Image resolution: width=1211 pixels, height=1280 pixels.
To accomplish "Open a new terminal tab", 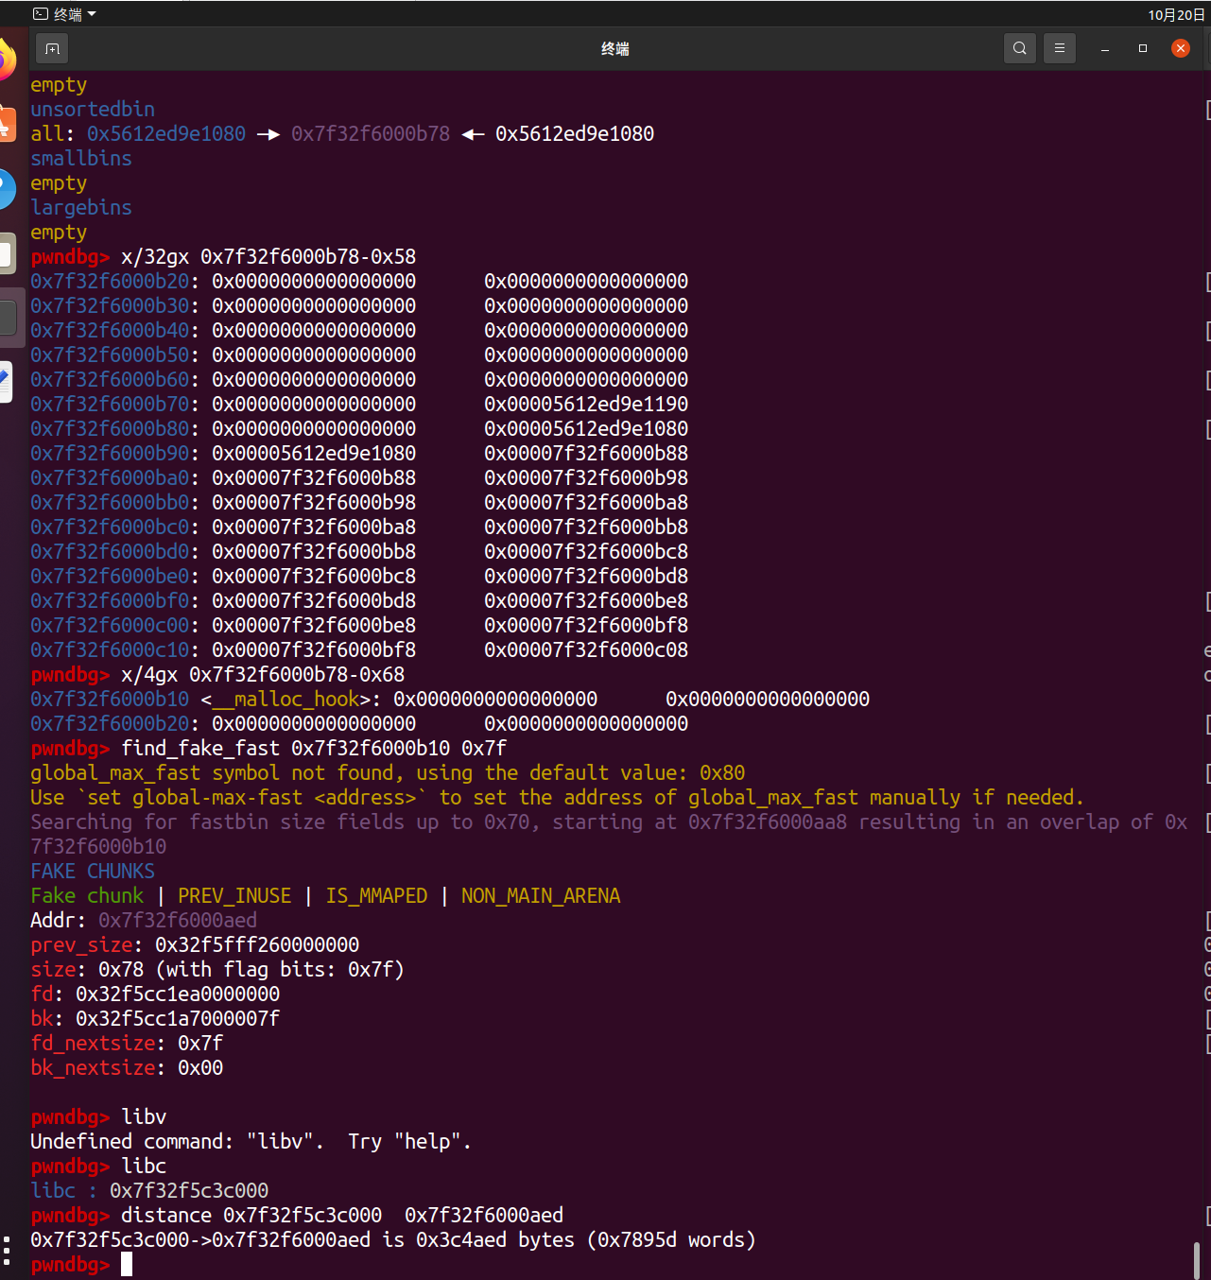I will click(x=52, y=48).
